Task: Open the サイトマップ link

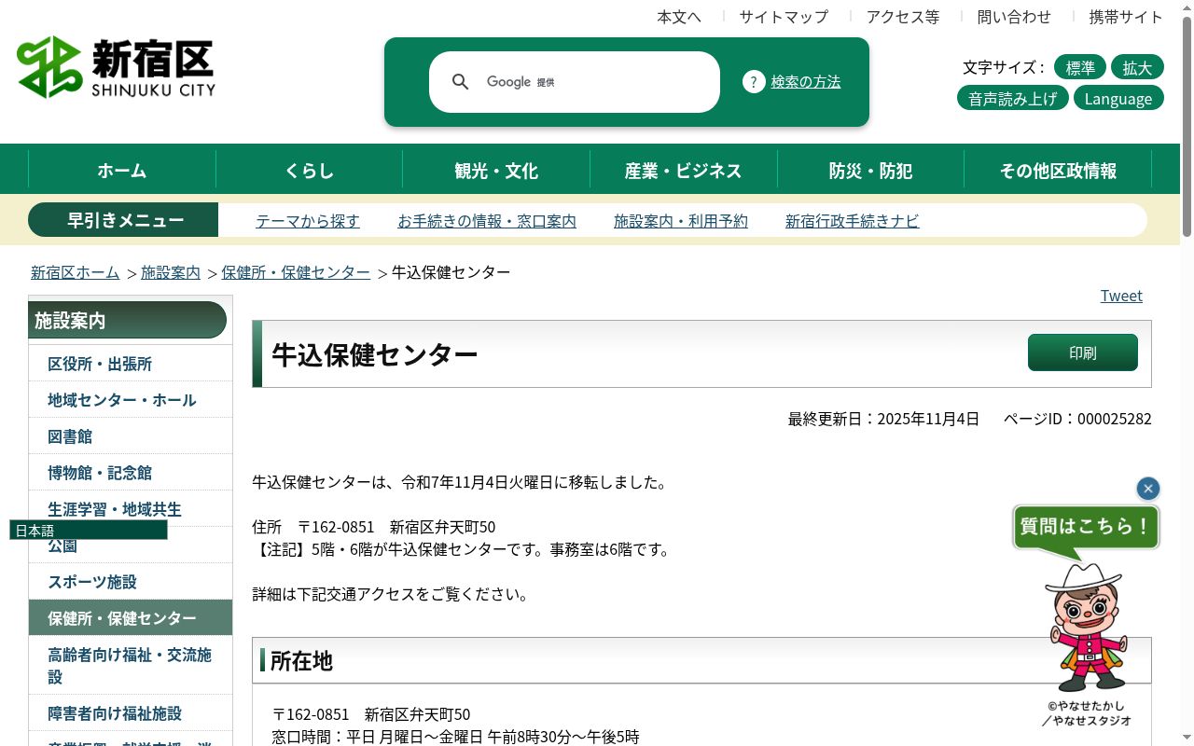Action: point(784,17)
